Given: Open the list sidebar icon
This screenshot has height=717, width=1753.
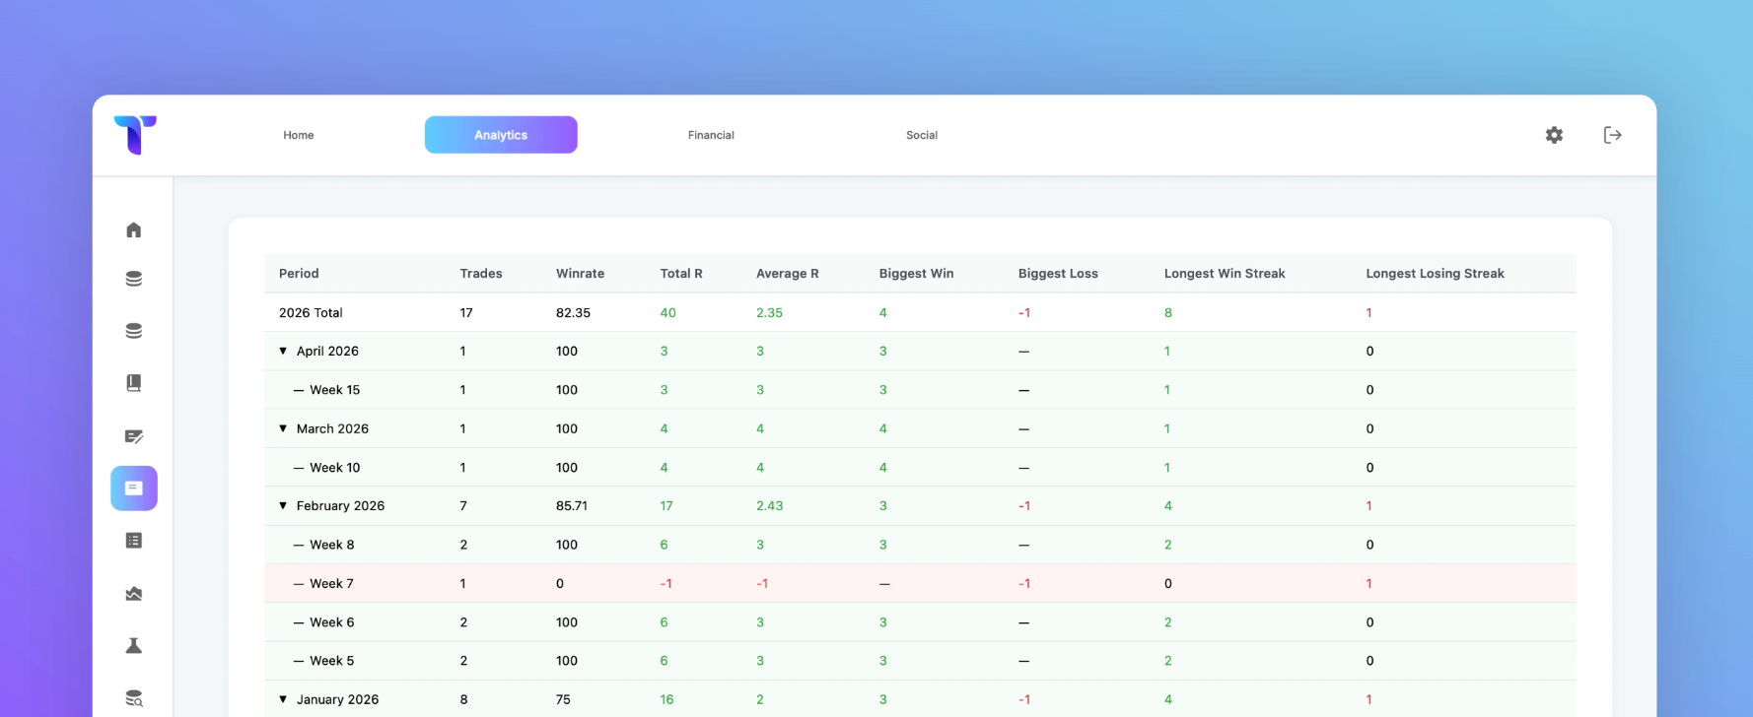Looking at the screenshot, I should coord(134,541).
